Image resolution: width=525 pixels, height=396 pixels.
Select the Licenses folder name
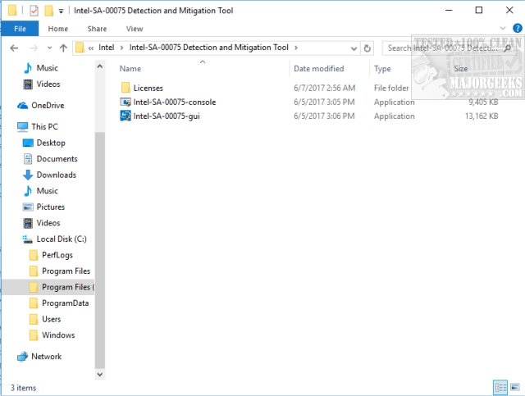148,88
